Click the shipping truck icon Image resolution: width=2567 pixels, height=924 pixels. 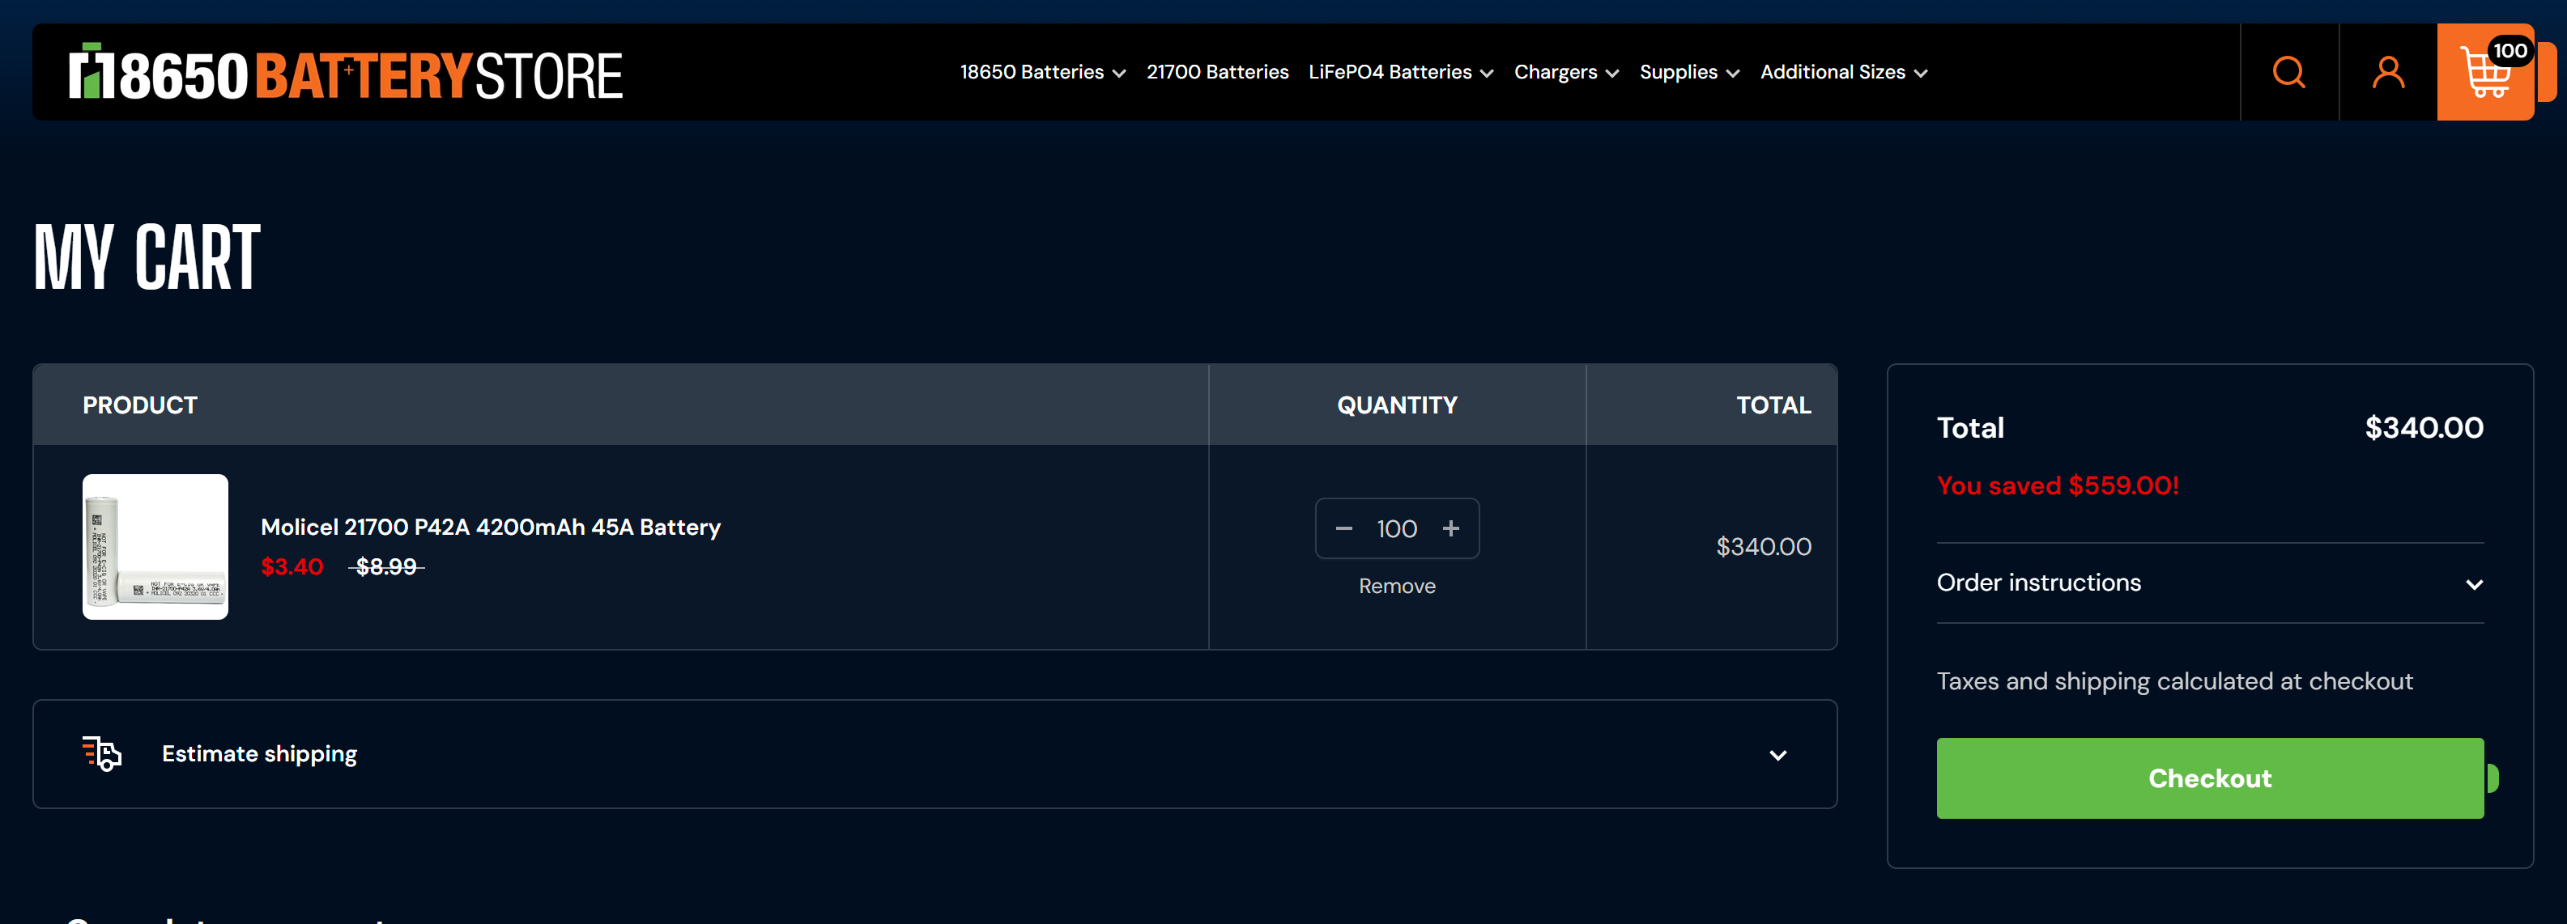pyautogui.click(x=102, y=754)
